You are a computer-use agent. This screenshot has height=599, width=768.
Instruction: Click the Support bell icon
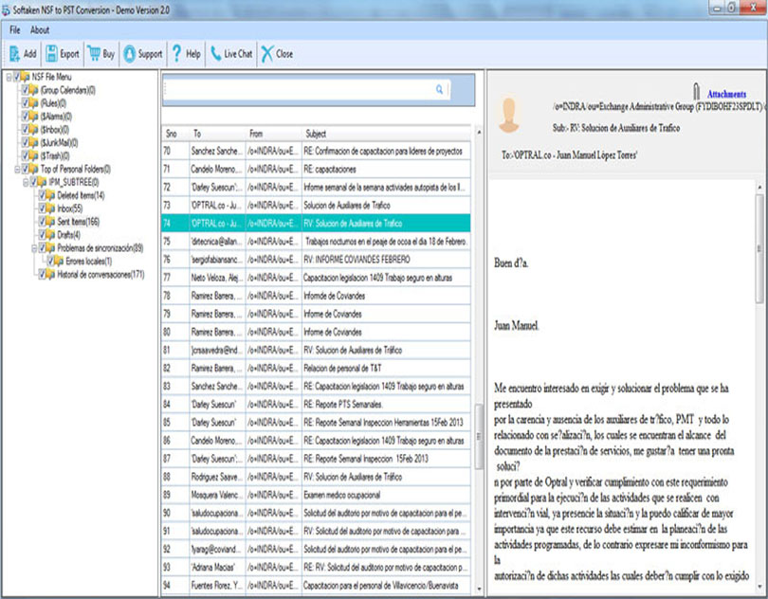point(128,54)
